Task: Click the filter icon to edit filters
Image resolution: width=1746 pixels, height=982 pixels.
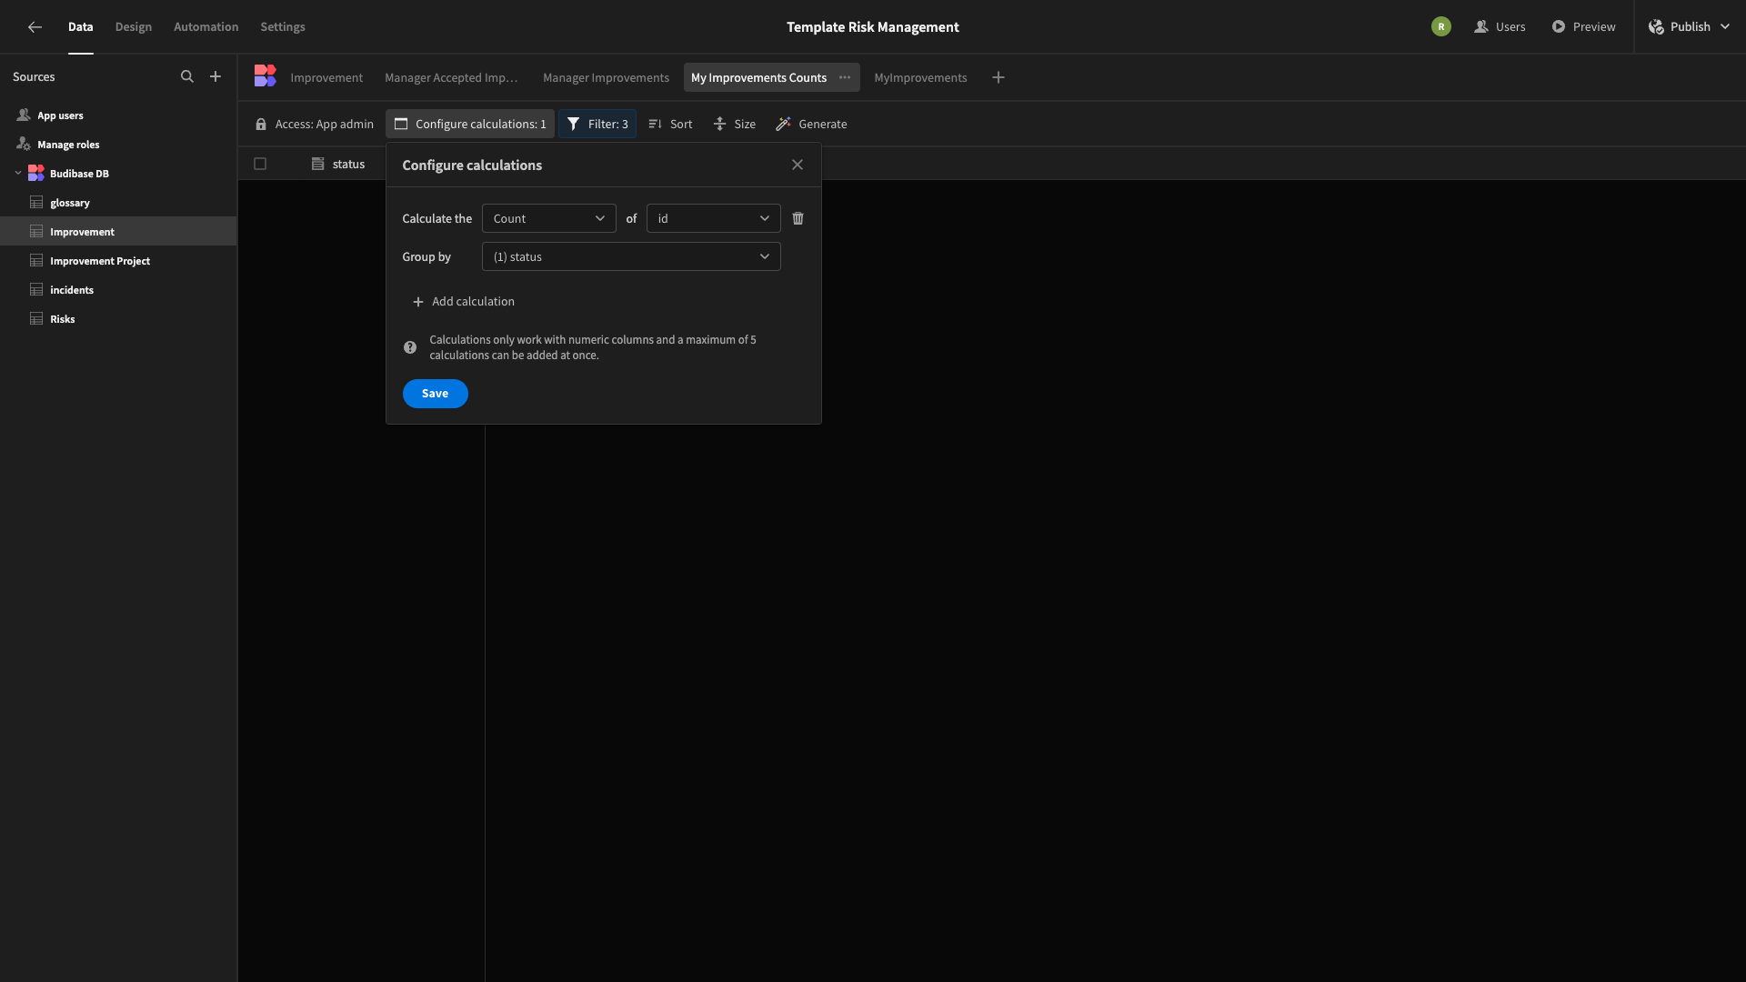Action: click(573, 124)
